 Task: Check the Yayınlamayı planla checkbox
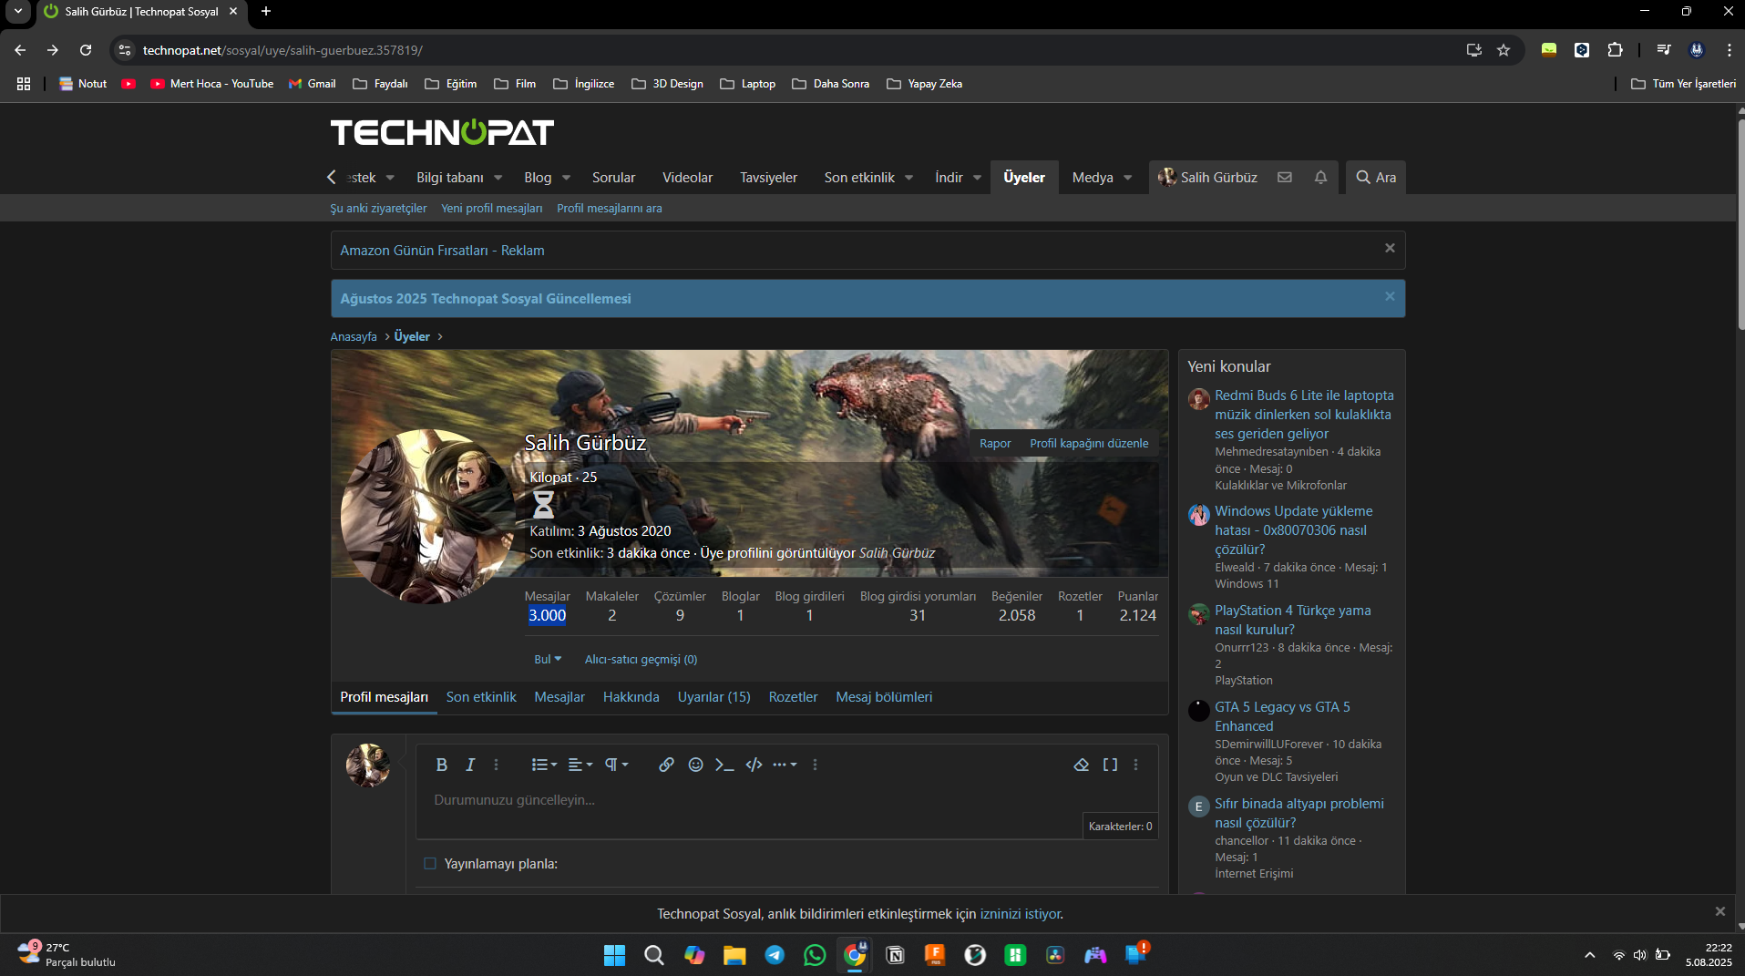[x=430, y=864]
